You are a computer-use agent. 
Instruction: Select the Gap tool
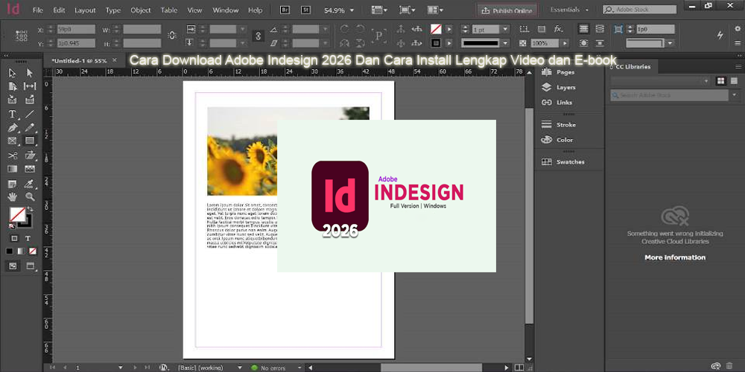pyautogui.click(x=30, y=86)
